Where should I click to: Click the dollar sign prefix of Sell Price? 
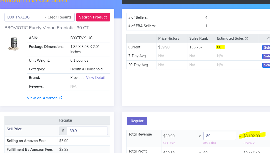pos(63,131)
